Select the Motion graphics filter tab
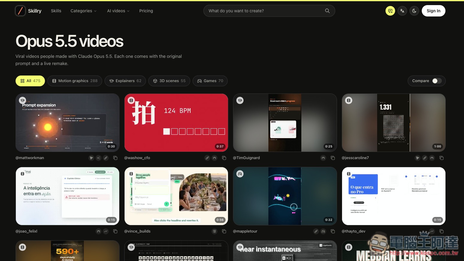Viewport: 464px width, 261px height. tap(75, 81)
